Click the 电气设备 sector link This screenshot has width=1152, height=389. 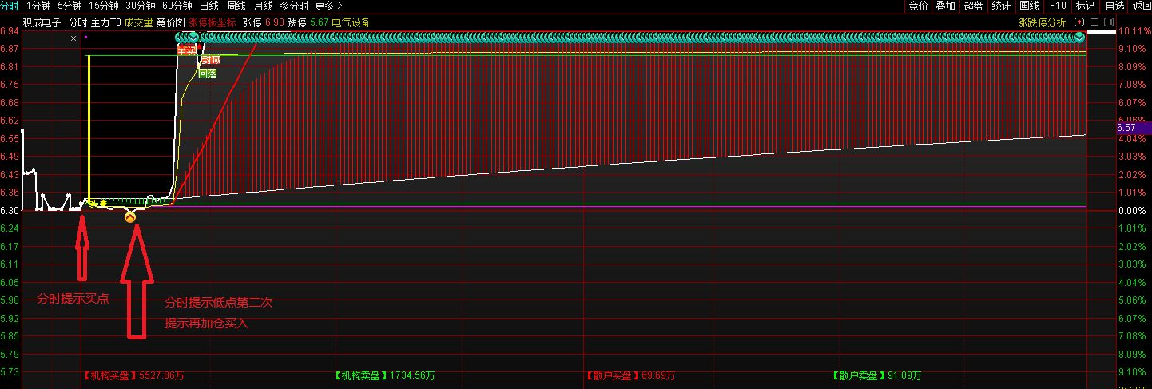[x=351, y=22]
